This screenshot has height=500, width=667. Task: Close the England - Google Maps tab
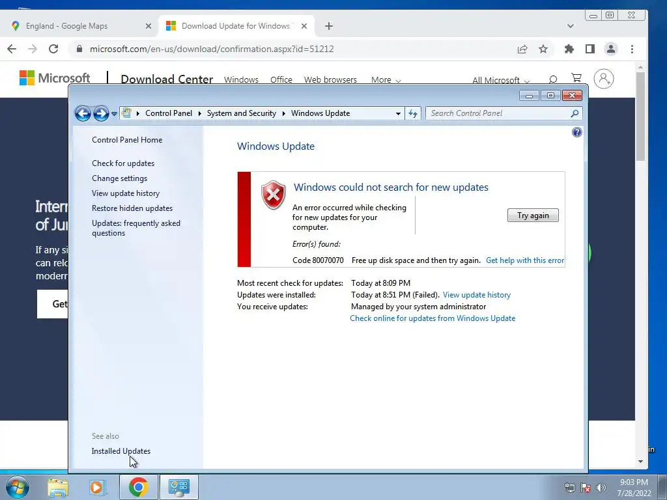tap(148, 26)
